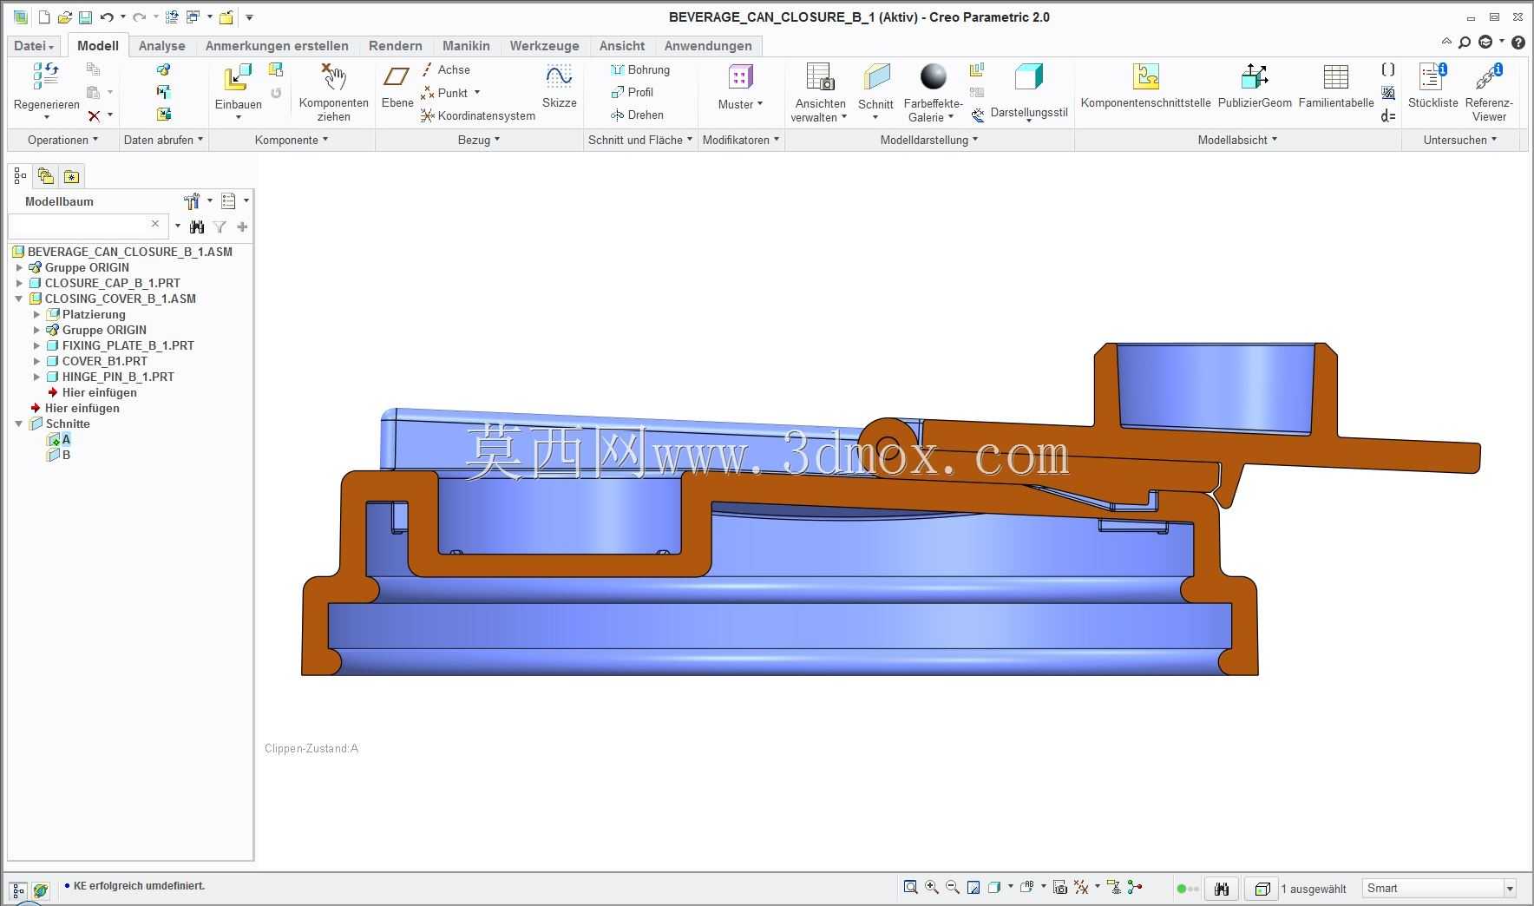Screen dimensions: 1534x906
Task: Click the PublizierGeom icon
Action: [1255, 76]
